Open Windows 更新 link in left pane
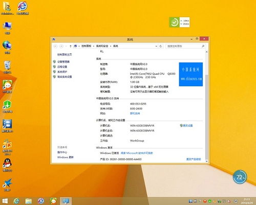The width and height of the screenshot is (256, 205). point(66,157)
